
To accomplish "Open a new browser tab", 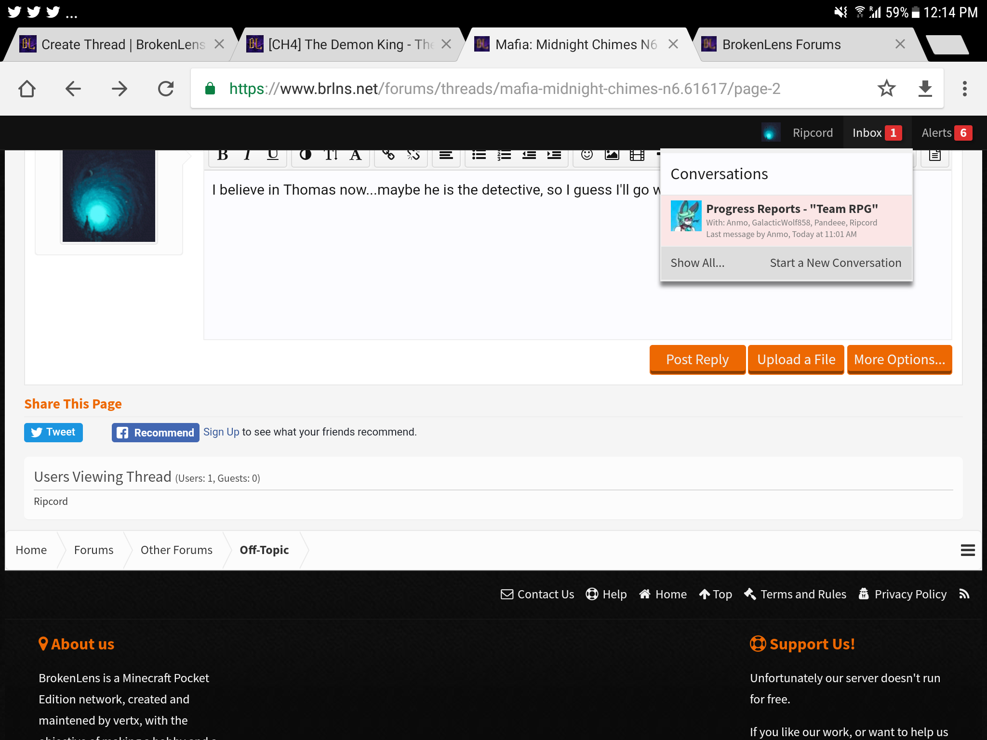I will [947, 45].
